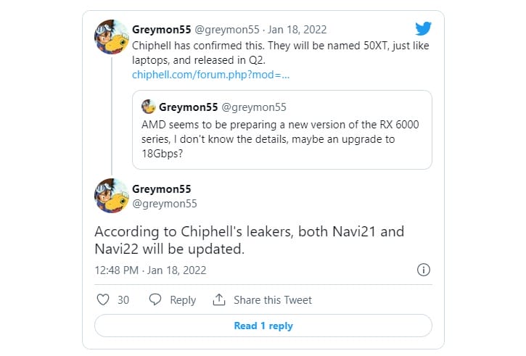Open the tweet info circle icon
This screenshot has height=356, width=526.
pyautogui.click(x=424, y=270)
